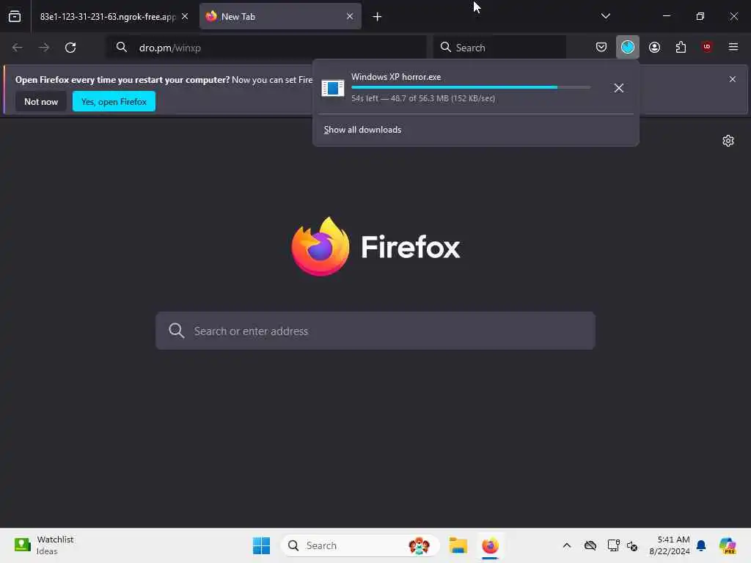Choose Not now in the notification bar
The width and height of the screenshot is (751, 563).
(x=41, y=101)
